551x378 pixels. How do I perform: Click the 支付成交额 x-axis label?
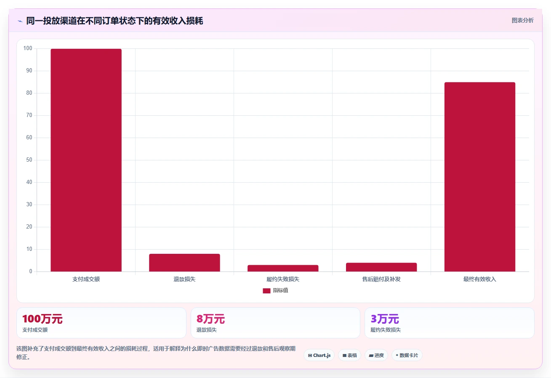86,280
